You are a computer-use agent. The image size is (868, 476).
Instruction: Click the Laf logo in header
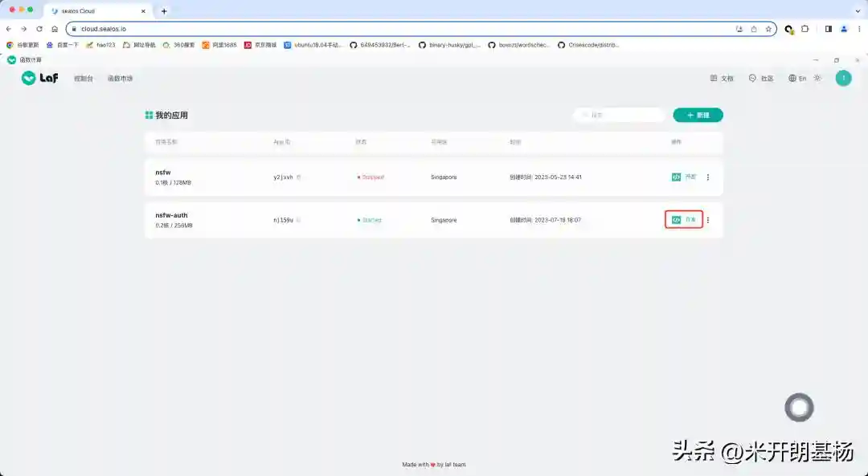click(40, 78)
